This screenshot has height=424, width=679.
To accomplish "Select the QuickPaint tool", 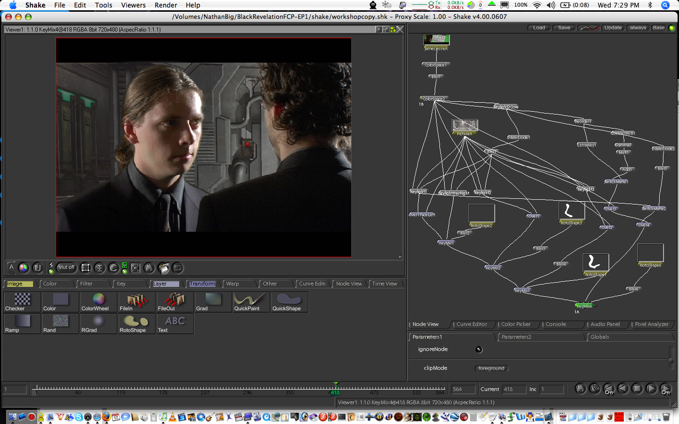I will tap(251, 302).
